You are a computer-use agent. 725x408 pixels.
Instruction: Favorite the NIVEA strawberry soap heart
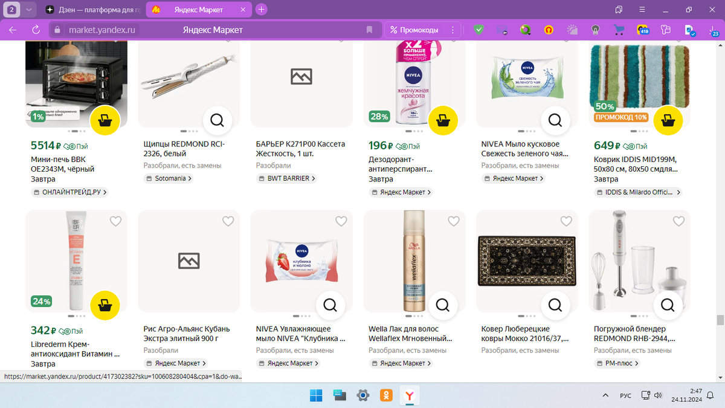341,221
